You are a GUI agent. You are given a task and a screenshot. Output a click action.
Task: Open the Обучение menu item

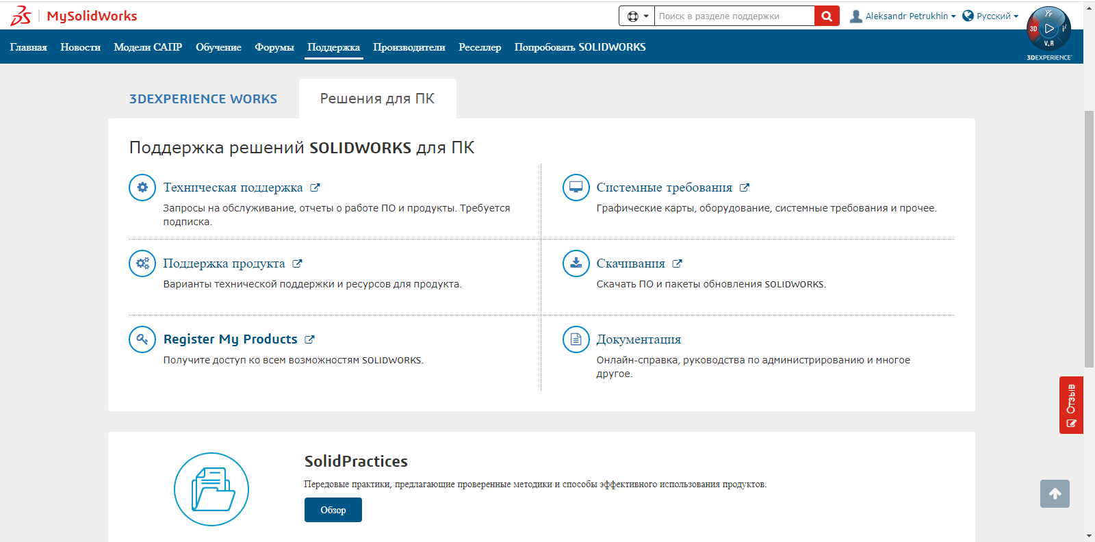218,47
